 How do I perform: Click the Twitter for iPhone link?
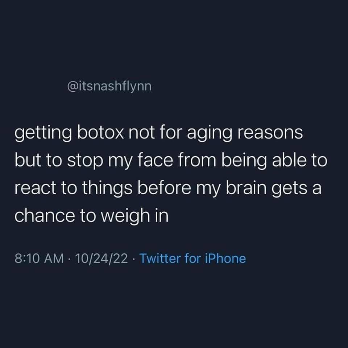point(192,258)
